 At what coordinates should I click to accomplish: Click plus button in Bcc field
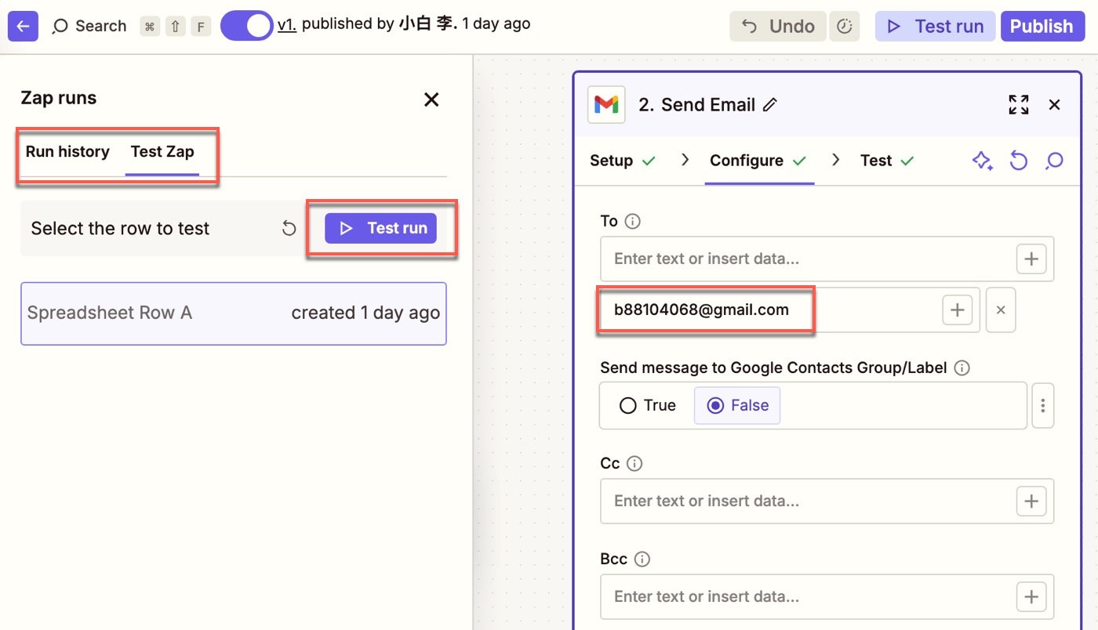(x=1031, y=597)
